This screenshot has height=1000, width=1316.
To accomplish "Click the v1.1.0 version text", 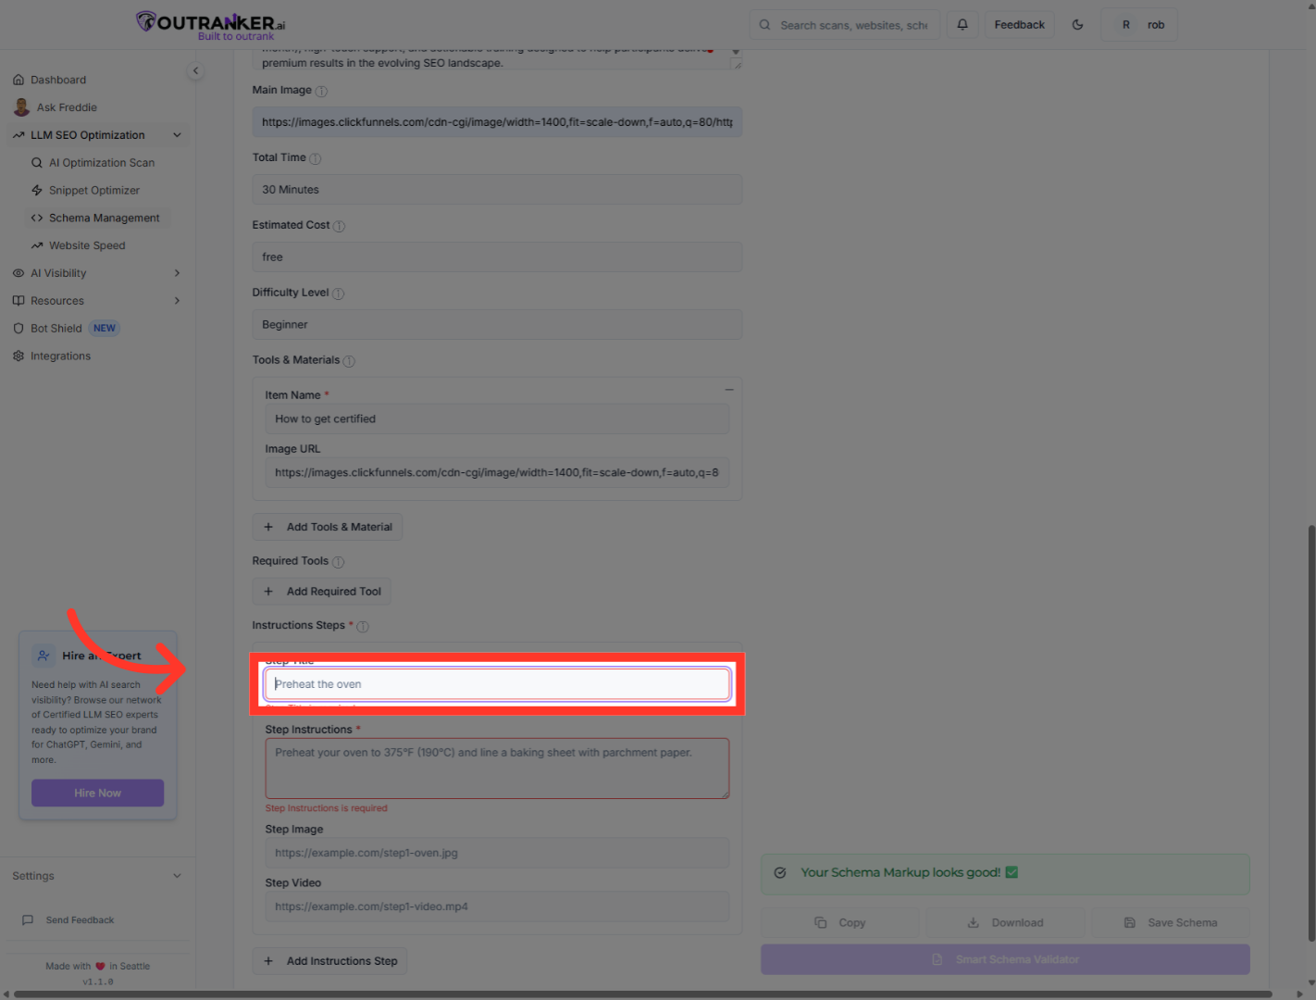I will pos(98,981).
